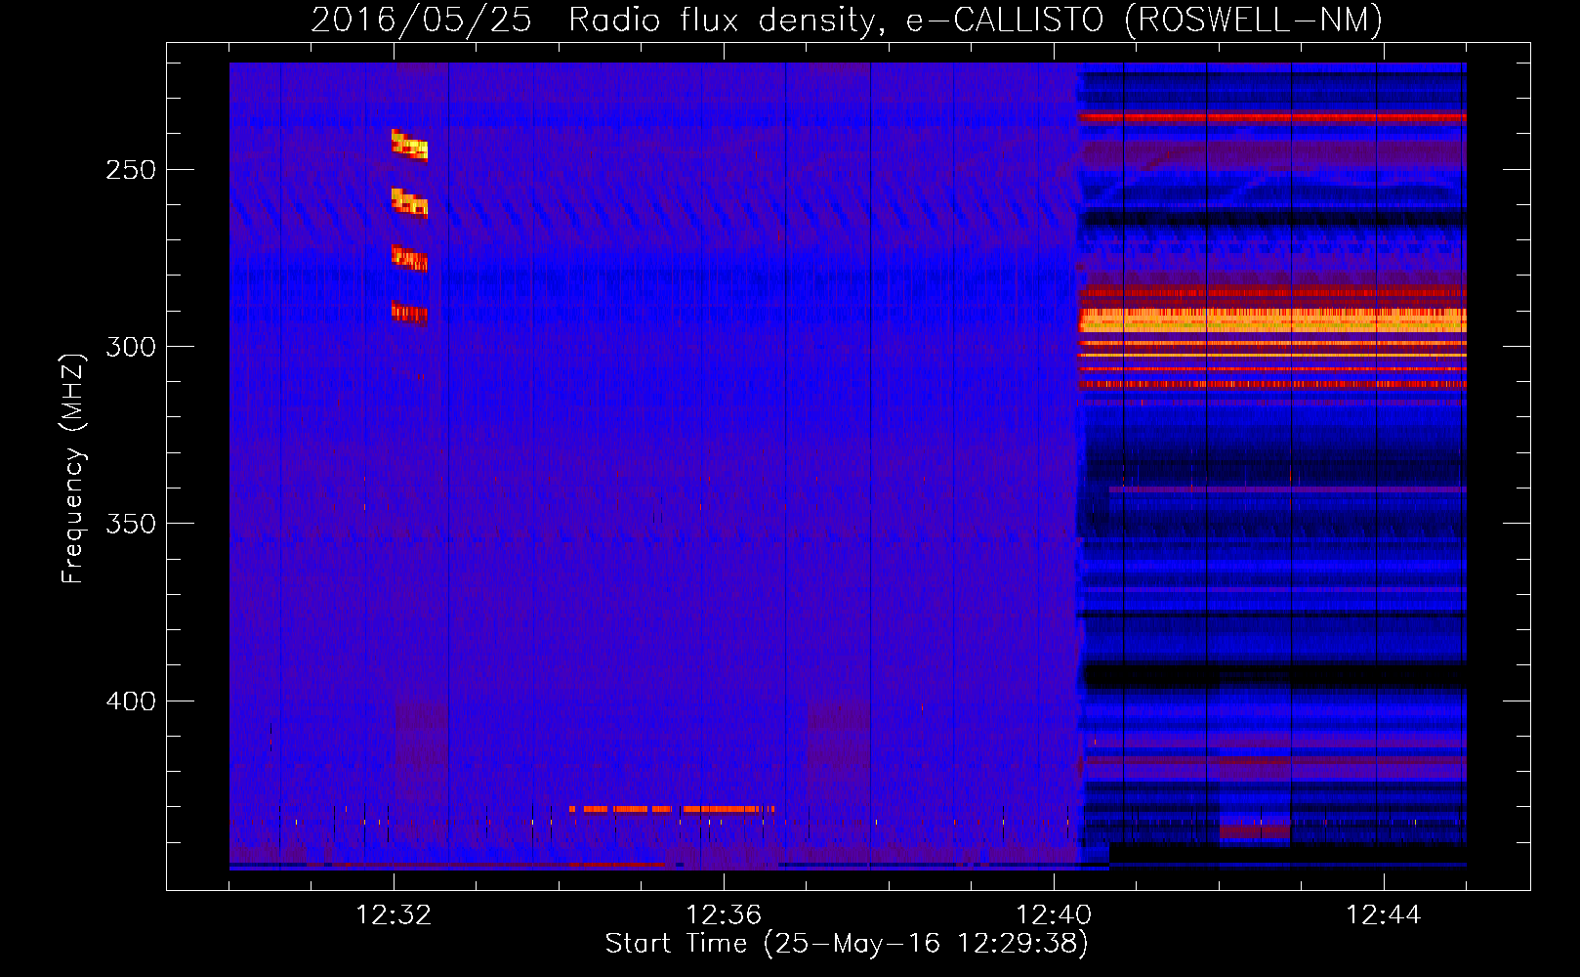
Task: Click the bright burst near 275 MHz
Action: 409,258
